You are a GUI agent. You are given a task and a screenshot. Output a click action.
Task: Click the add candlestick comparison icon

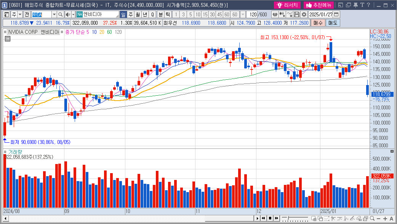(x=282, y=14)
